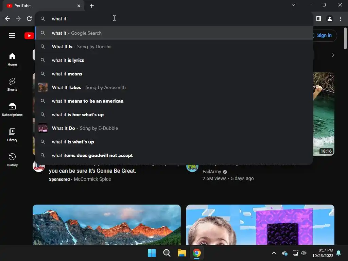Open the Chrome profile icon
The height and width of the screenshot is (261, 348).
click(330, 19)
